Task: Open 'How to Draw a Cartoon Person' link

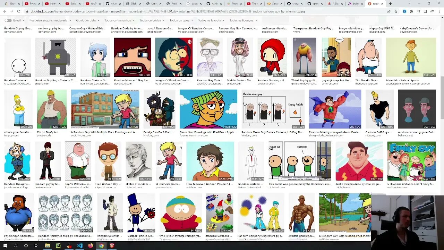Action: click(210, 184)
